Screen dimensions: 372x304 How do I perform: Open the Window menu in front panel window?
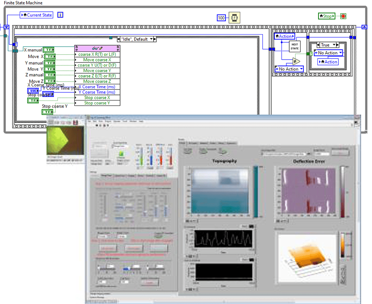tap(133, 121)
